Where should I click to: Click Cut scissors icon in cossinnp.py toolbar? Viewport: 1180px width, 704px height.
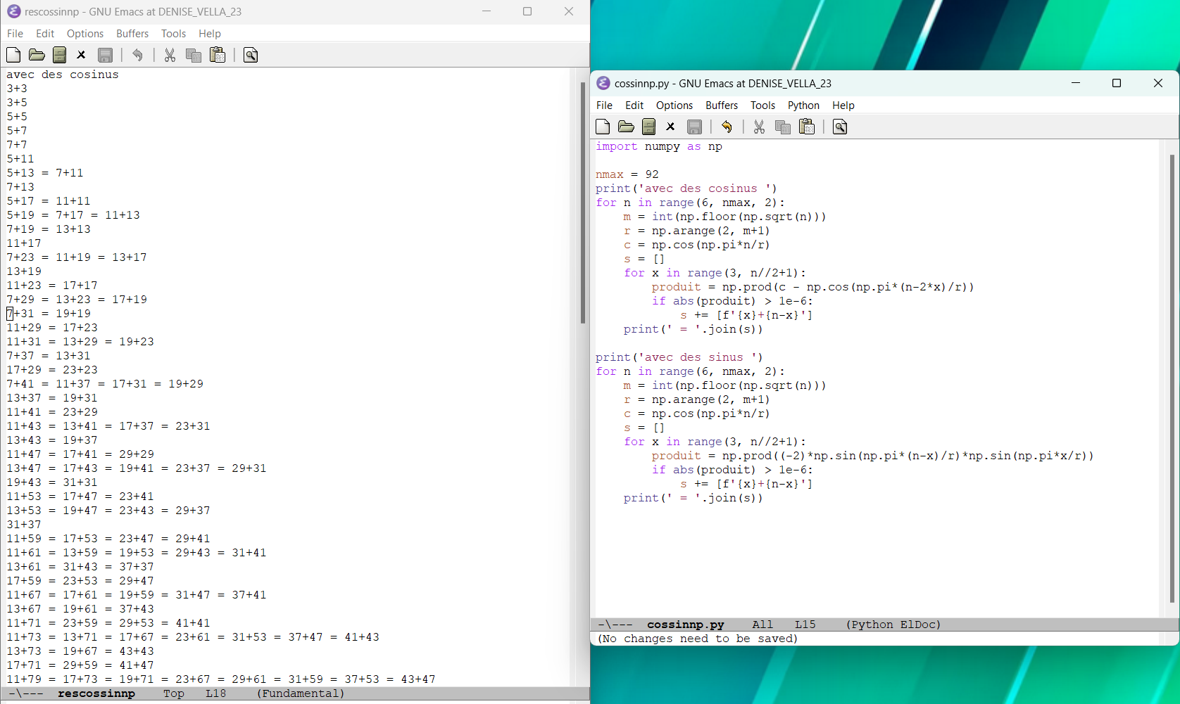[759, 127]
